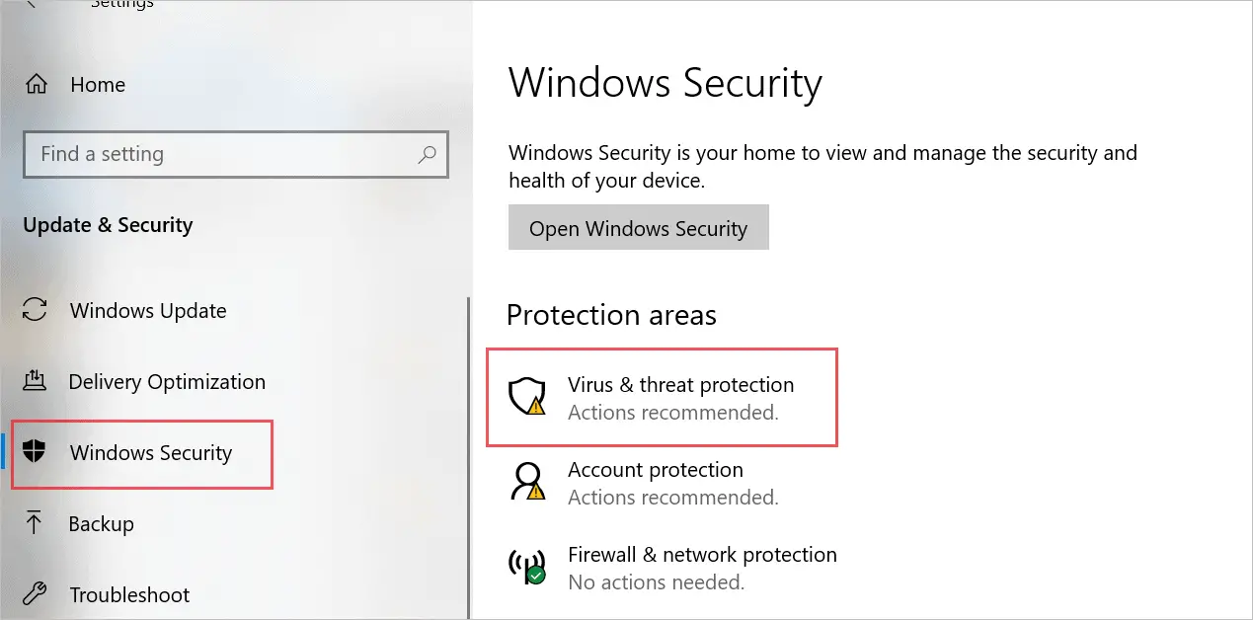This screenshot has width=1253, height=620.
Task: Open Account protection details
Action: pyautogui.click(x=655, y=470)
